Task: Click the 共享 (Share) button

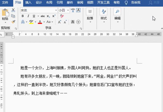Action: pyautogui.click(x=154, y=3)
